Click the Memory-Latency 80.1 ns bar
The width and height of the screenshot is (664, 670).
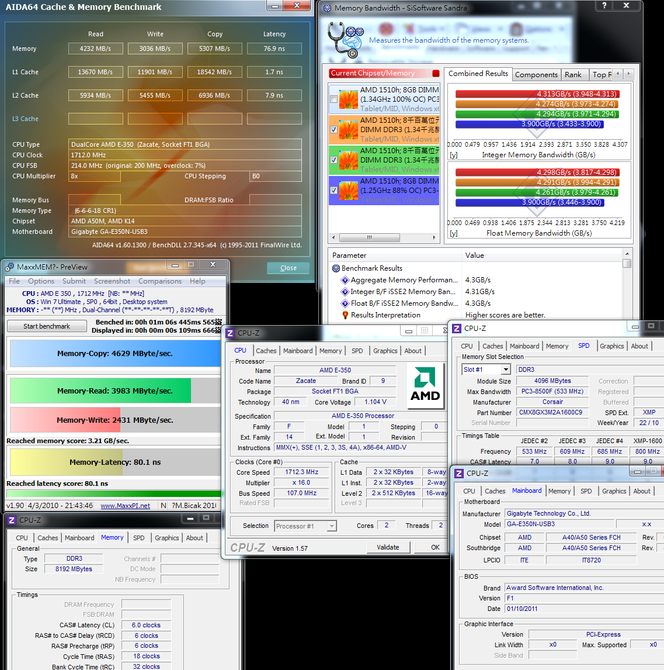click(x=115, y=462)
